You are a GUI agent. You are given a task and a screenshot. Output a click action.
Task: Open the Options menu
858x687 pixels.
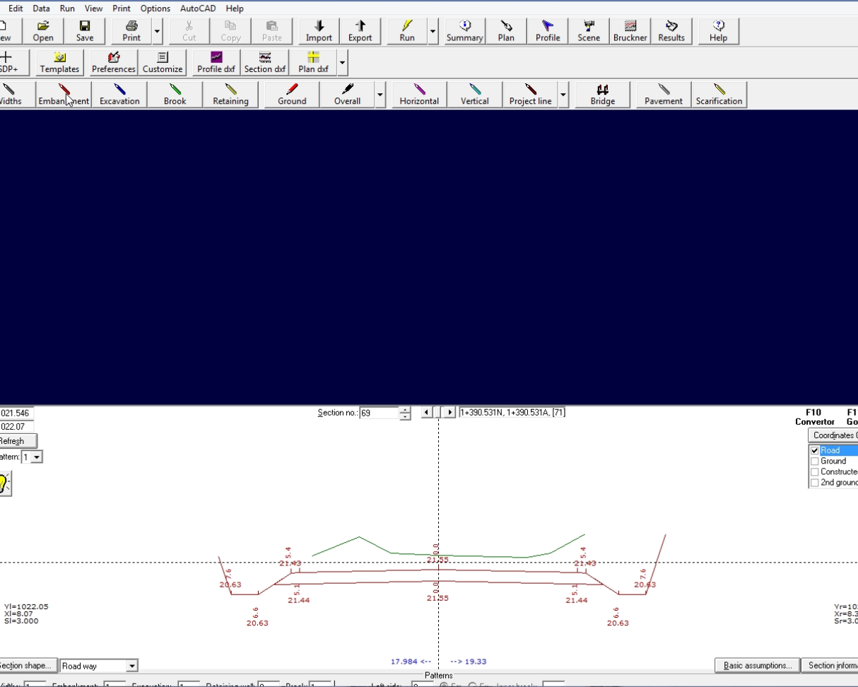(155, 8)
